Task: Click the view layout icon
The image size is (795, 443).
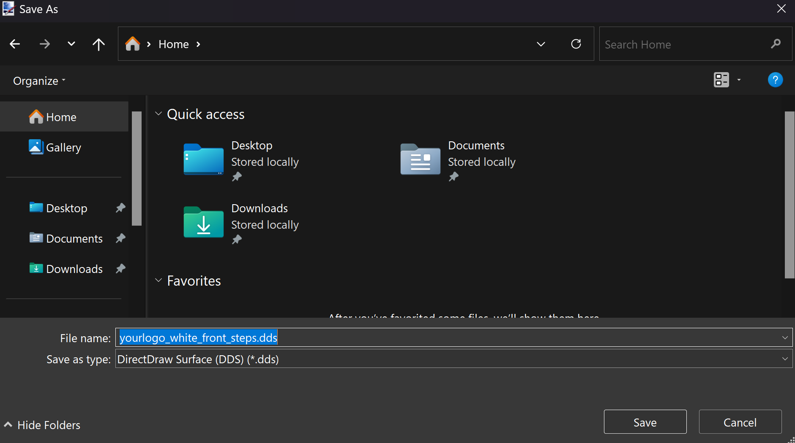Action: pos(721,80)
